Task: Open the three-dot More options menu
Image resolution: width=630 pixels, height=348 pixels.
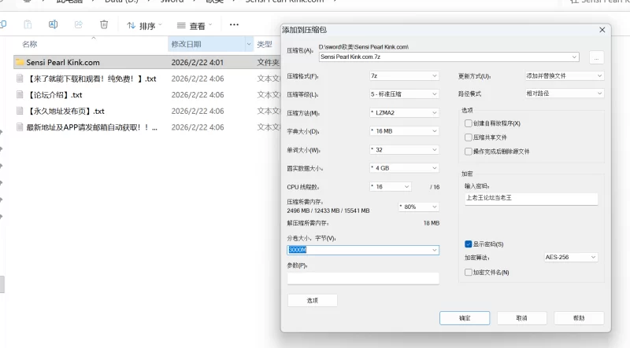Action: tap(234, 25)
